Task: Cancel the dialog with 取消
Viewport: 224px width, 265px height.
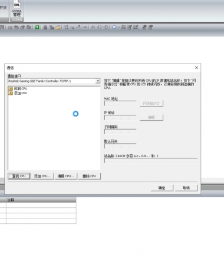Action: (186, 188)
